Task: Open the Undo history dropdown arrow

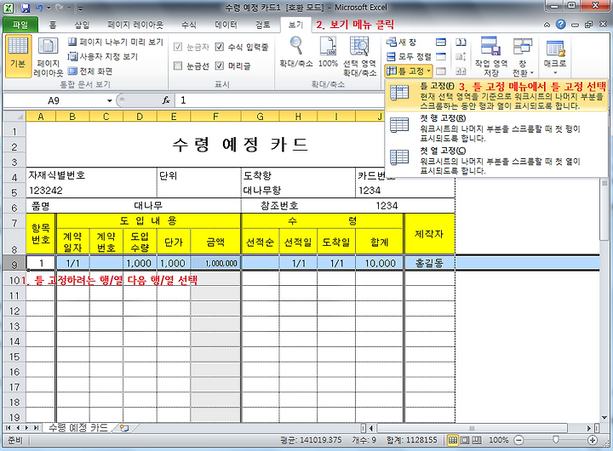Action: coord(49,8)
